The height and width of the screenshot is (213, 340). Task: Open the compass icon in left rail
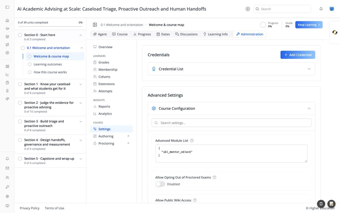click(x=7, y=53)
